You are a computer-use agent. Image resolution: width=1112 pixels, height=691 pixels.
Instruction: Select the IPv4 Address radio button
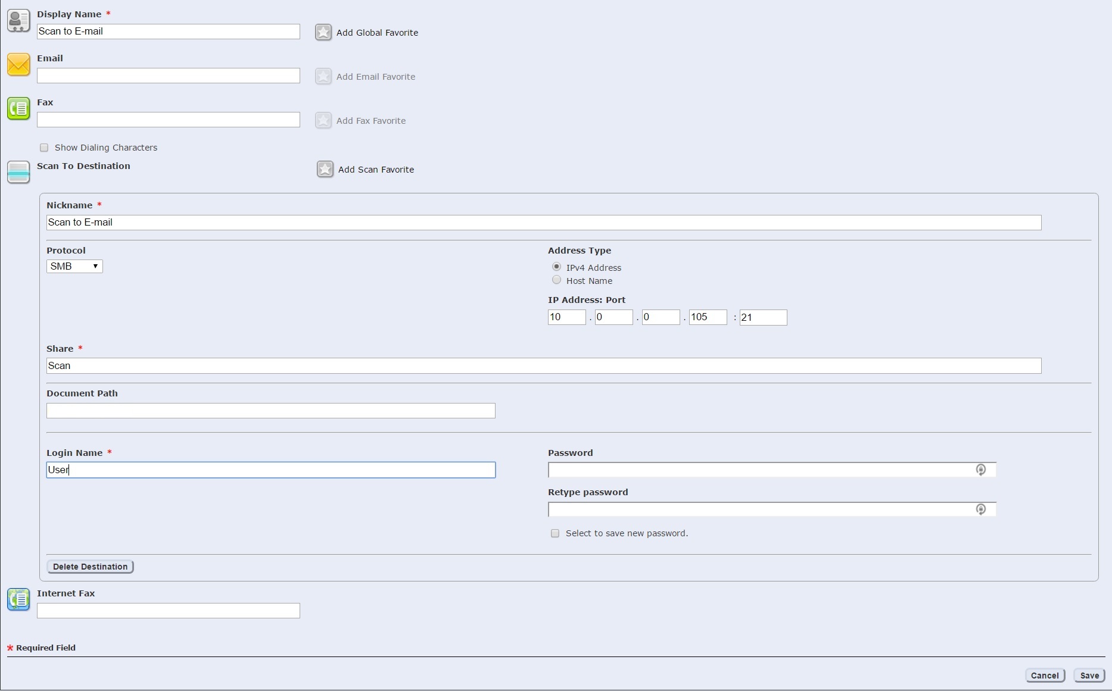click(x=556, y=267)
